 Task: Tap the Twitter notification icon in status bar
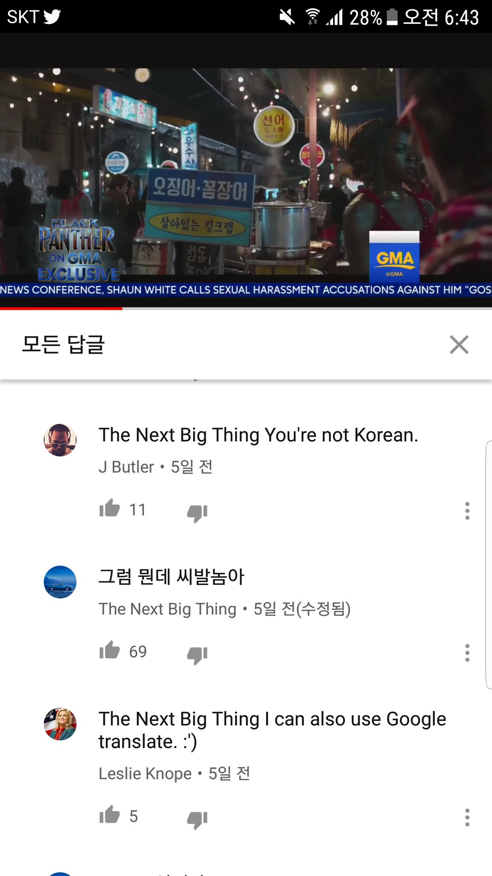point(52,17)
